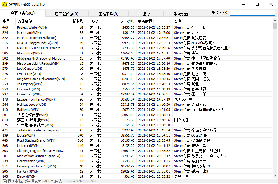This screenshot has width=278, height=184.
Task: Click note 逃离塔科夫
Action: (x=183, y=99)
